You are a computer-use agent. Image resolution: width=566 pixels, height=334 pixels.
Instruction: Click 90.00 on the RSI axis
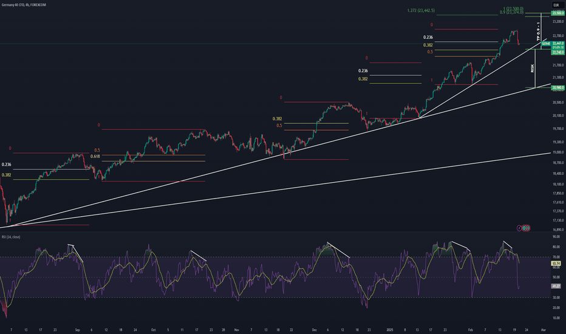[x=556, y=237]
